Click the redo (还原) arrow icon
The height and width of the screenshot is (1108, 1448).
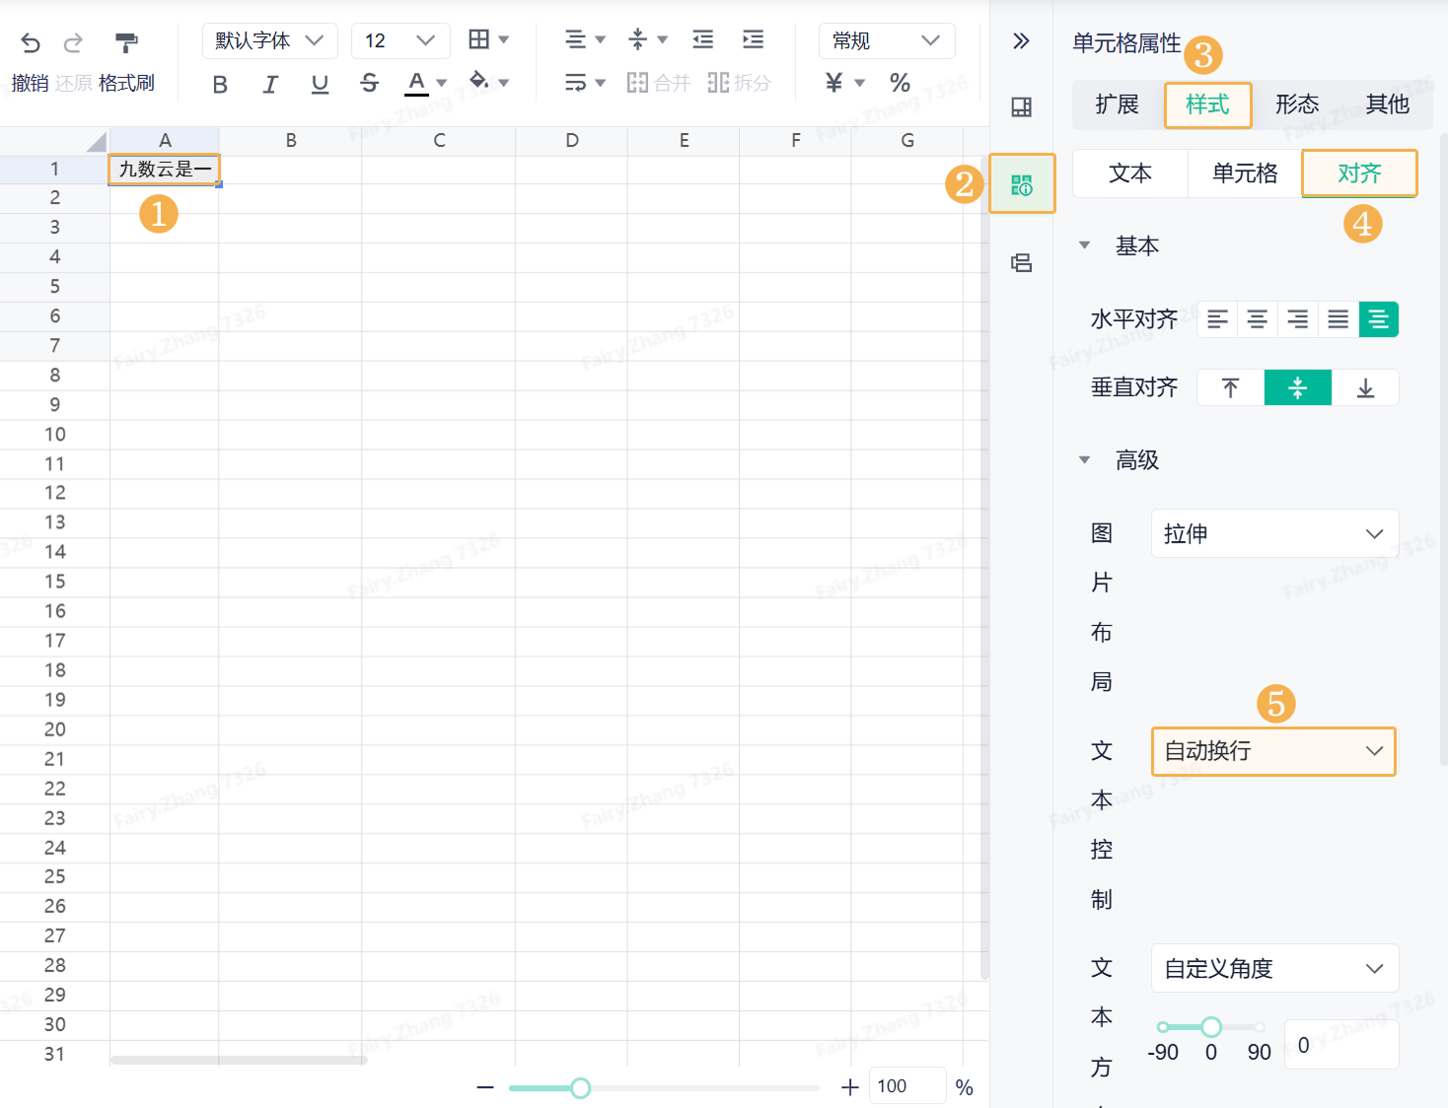click(x=73, y=42)
